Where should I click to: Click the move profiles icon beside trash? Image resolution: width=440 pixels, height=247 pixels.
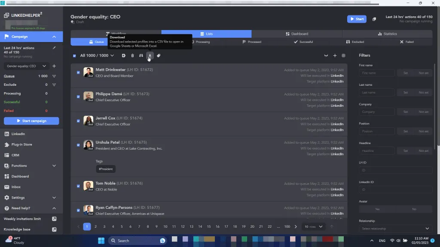tap(141, 55)
